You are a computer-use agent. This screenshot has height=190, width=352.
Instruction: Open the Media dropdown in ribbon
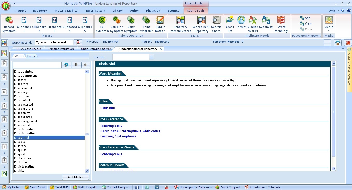pos(329,24)
